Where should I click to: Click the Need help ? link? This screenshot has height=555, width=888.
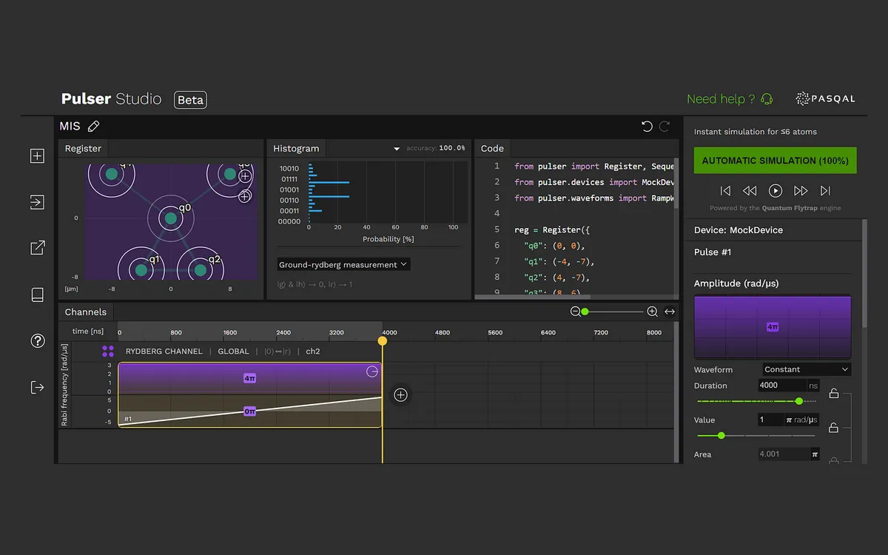tap(721, 99)
